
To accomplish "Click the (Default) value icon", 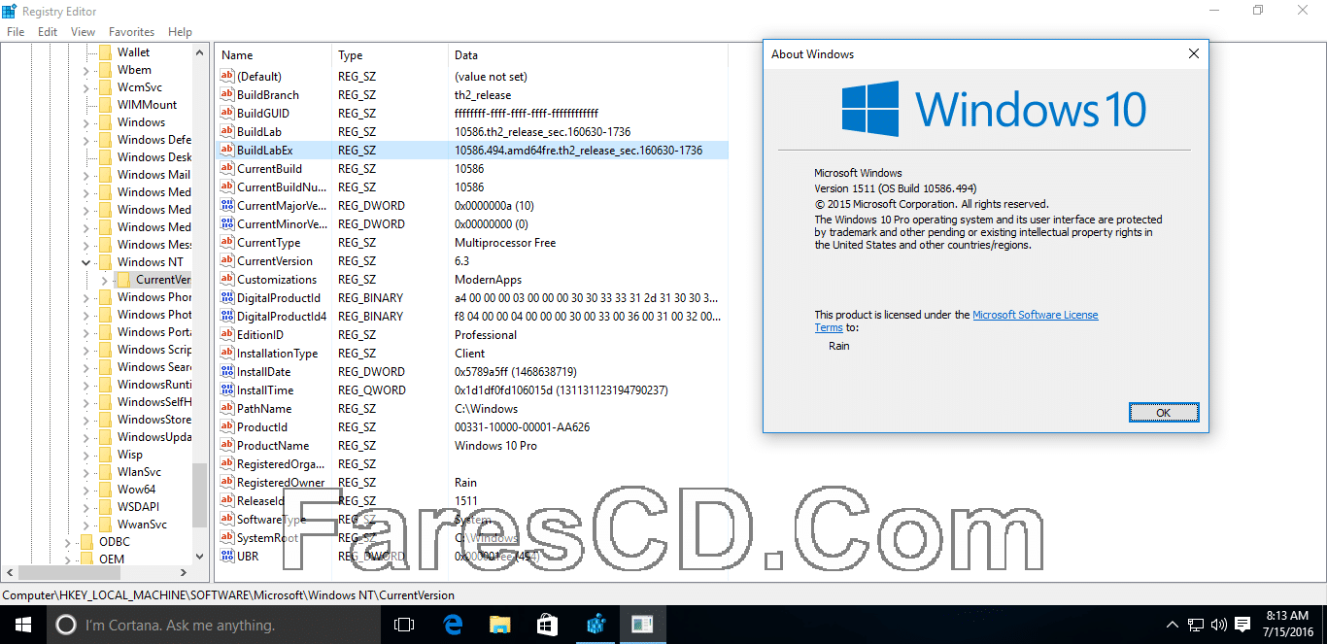I will [x=227, y=77].
